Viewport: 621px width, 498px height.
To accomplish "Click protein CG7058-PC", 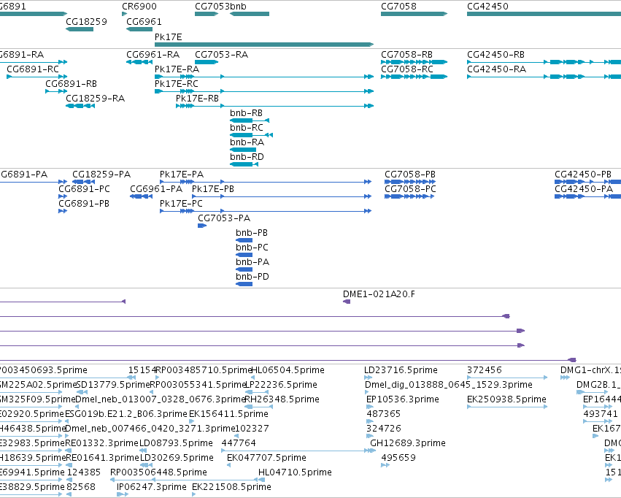I will 409,196.
